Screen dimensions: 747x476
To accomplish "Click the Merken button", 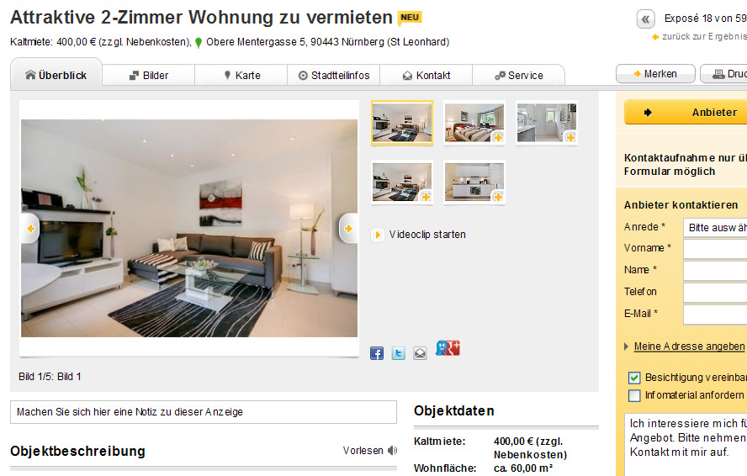I will point(655,74).
